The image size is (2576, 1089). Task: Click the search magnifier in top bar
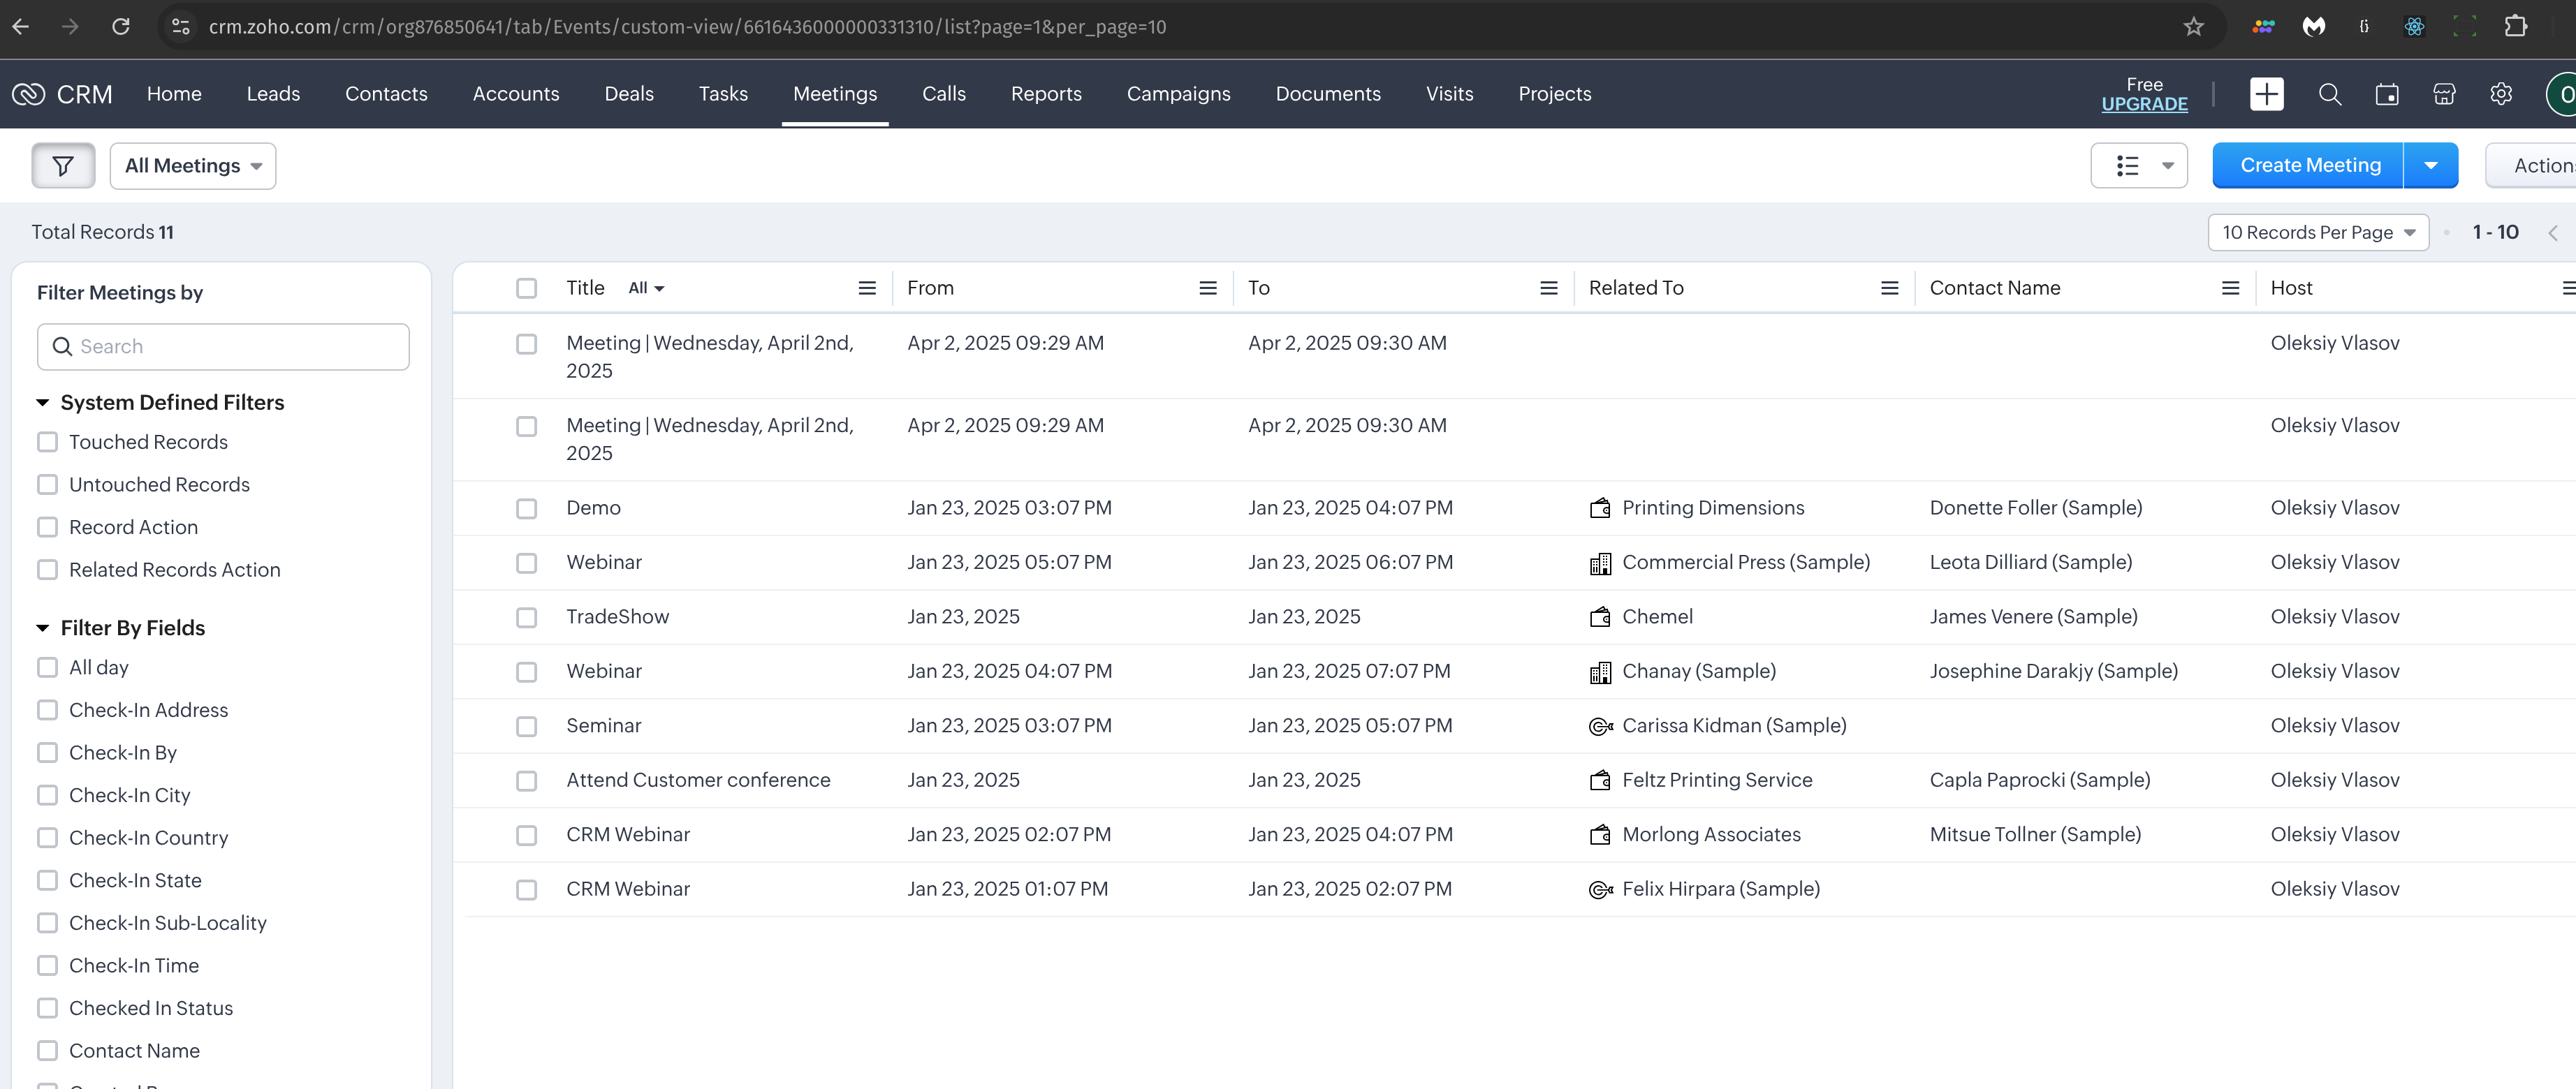pos(2329,94)
